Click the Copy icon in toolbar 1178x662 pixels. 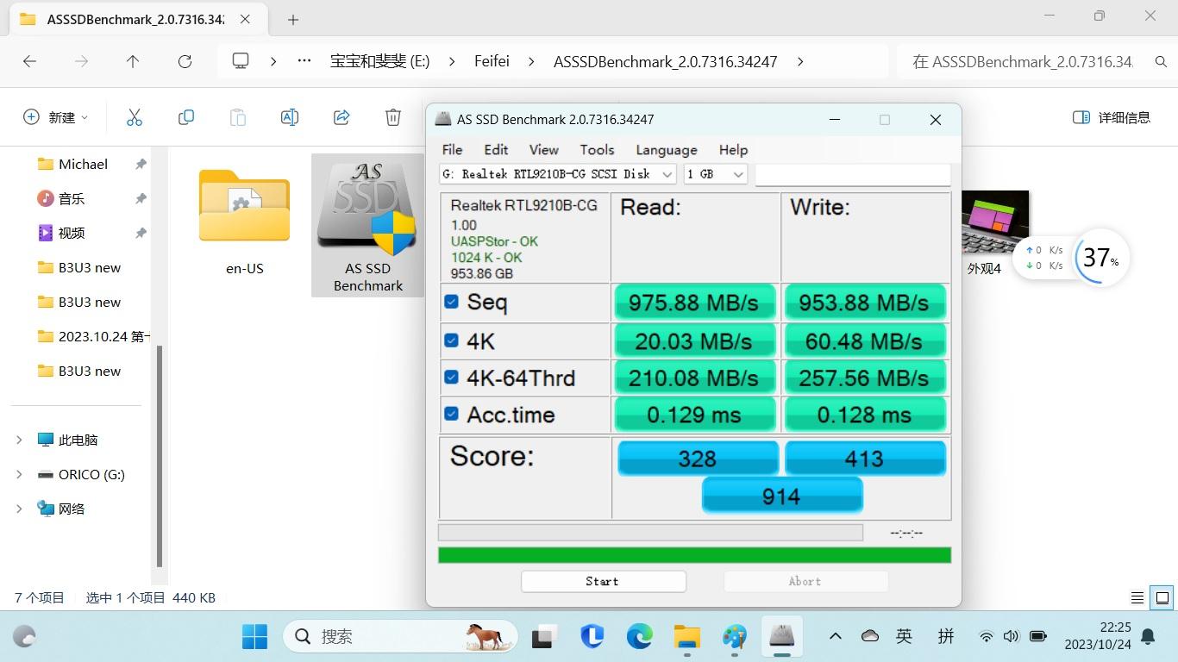pyautogui.click(x=186, y=117)
